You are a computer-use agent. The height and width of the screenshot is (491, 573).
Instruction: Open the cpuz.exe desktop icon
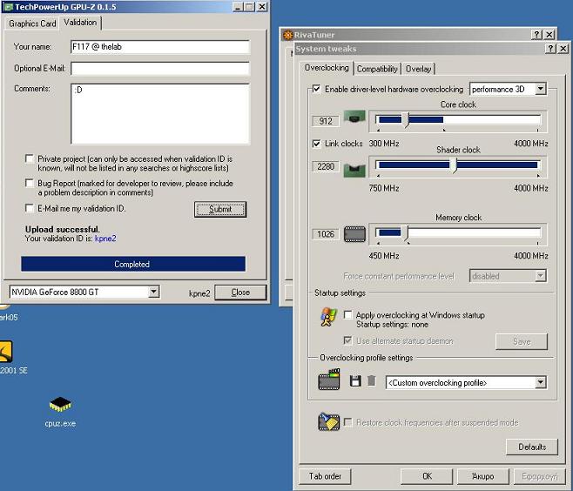pyautogui.click(x=60, y=412)
